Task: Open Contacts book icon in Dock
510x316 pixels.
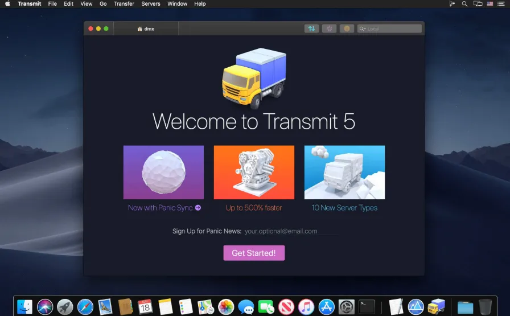Action: click(125, 306)
